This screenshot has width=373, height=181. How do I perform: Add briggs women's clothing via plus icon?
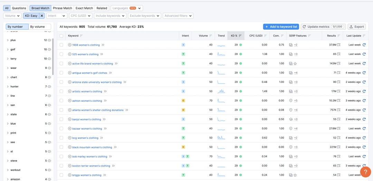click(x=70, y=175)
